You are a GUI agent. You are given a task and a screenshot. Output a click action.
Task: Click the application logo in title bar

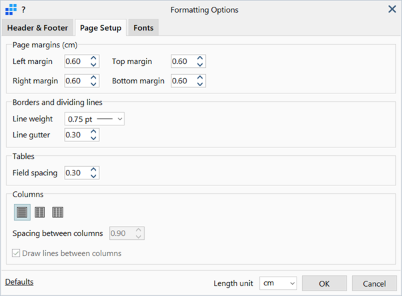[x=11, y=10]
